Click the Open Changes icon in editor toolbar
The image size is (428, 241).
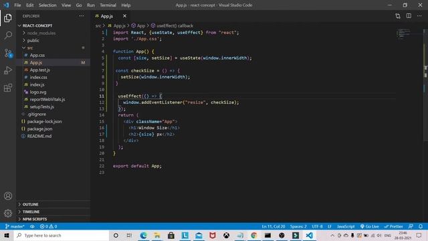click(x=398, y=16)
